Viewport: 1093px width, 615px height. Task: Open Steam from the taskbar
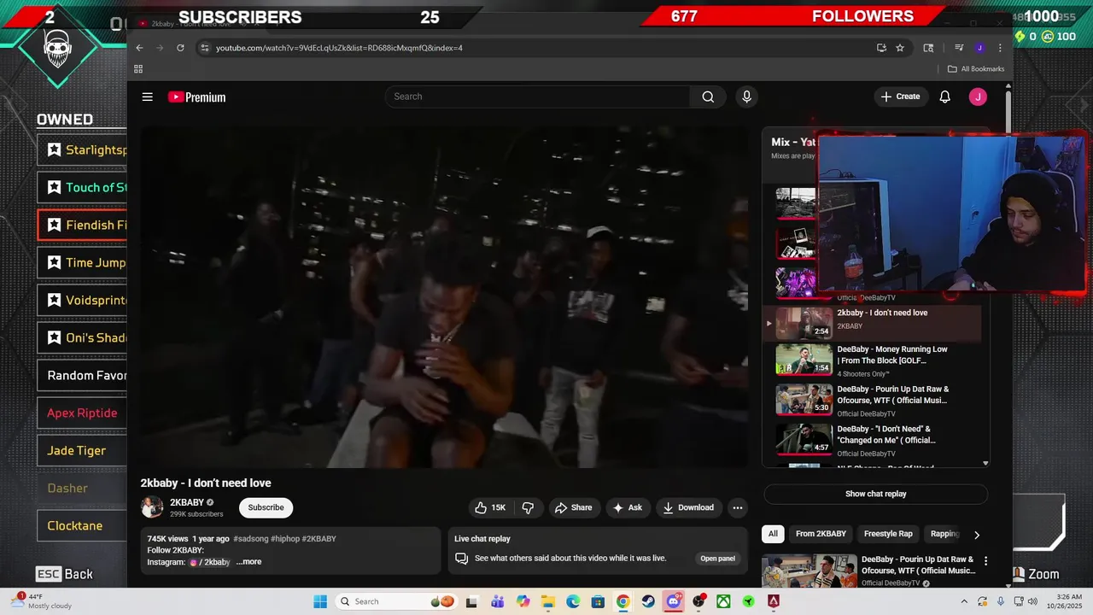[648, 601]
